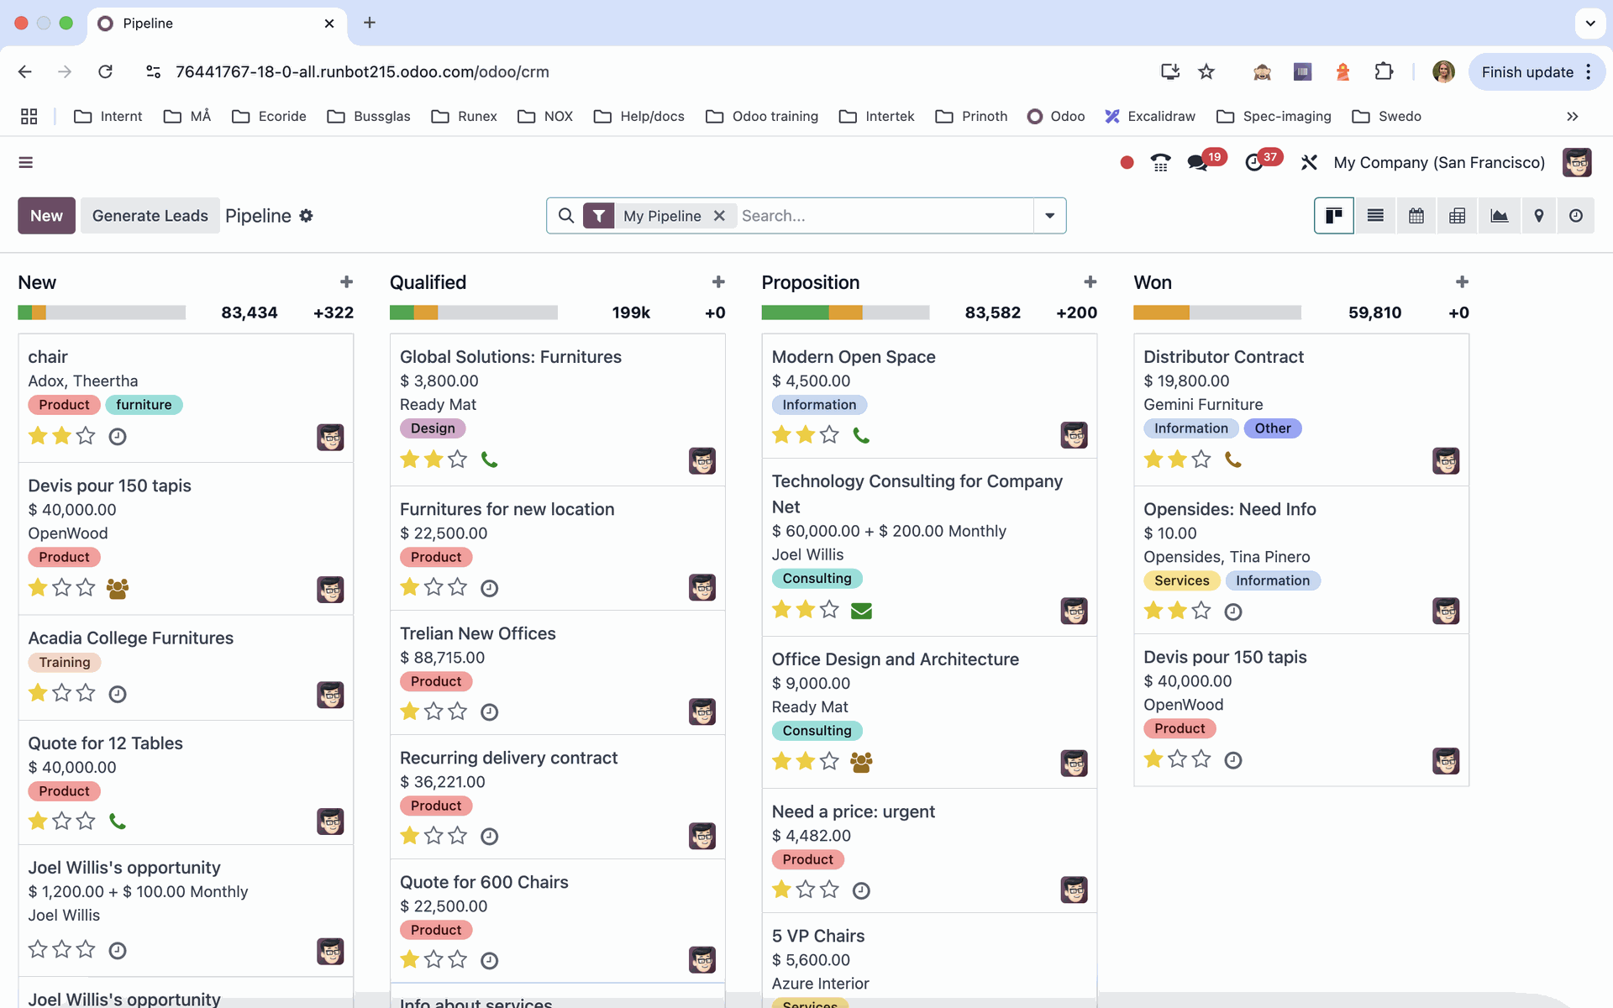Switch to the pivot table view
Image resolution: width=1613 pixels, height=1008 pixels.
pos(1458,216)
